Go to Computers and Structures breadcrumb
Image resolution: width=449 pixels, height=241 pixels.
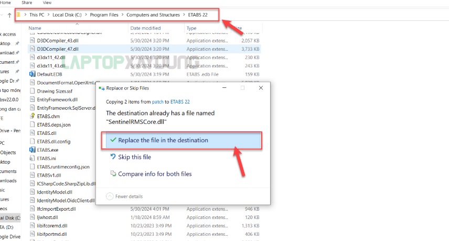(x=153, y=15)
